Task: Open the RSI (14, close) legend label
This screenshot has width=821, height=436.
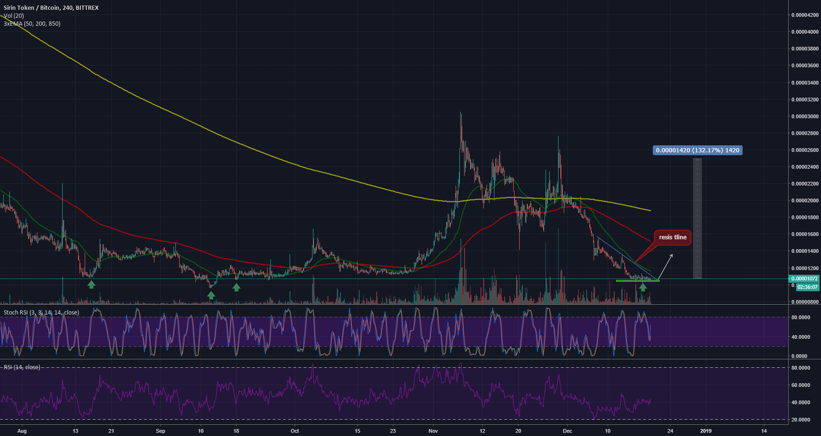Action: [x=22, y=367]
